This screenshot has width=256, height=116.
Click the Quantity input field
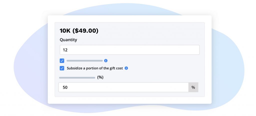129,50
